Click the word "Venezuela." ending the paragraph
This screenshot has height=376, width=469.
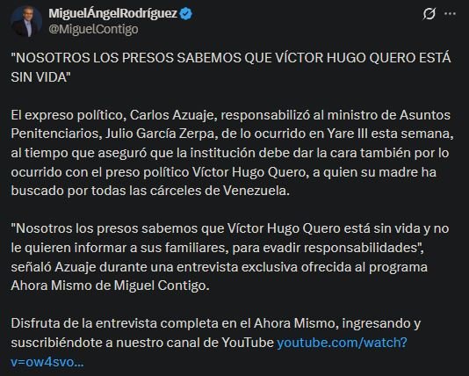256,191
